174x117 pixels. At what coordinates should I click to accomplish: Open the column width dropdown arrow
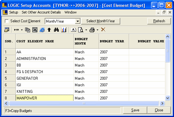22,30
